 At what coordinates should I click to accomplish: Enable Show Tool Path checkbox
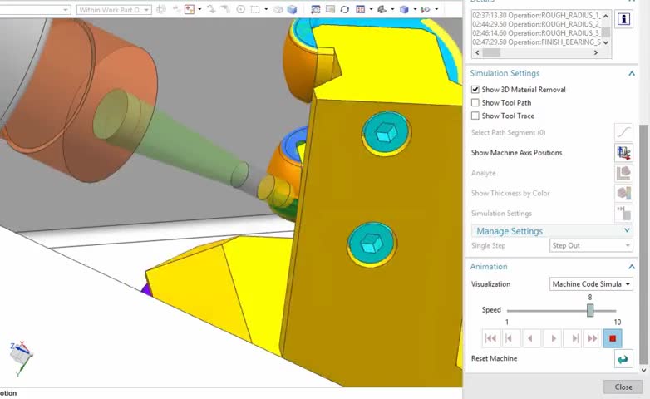click(x=475, y=102)
